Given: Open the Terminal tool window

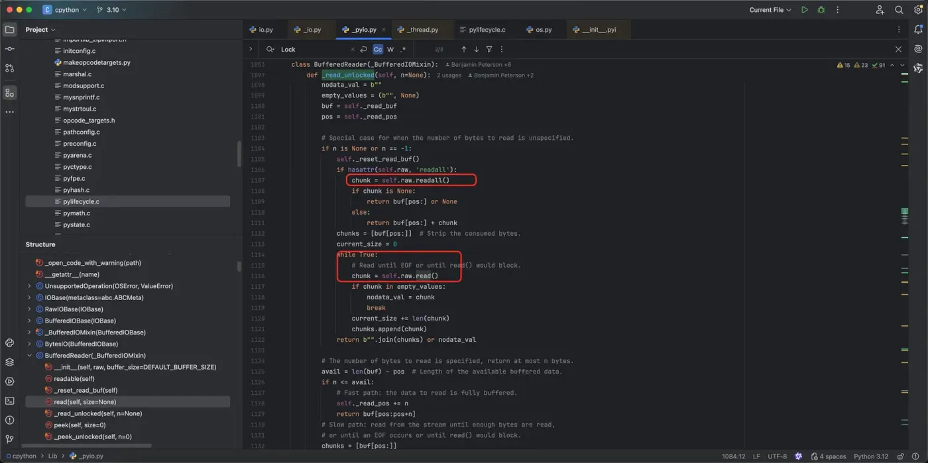Looking at the screenshot, I should [9, 401].
